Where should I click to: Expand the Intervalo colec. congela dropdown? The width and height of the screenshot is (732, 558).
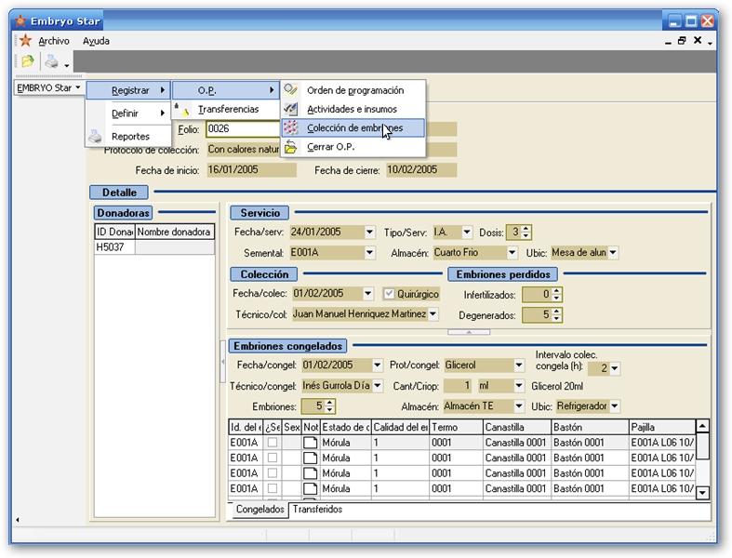(x=615, y=368)
